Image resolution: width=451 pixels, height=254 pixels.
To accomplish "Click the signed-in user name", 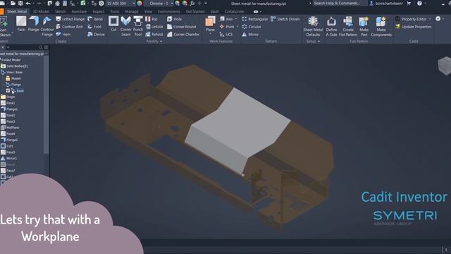I will (x=389, y=3).
